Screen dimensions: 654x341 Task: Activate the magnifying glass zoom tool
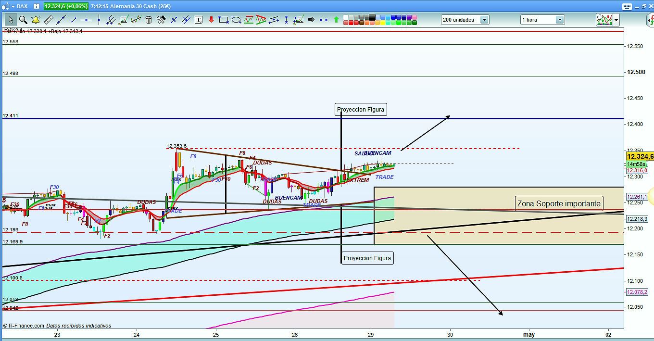(x=23, y=20)
